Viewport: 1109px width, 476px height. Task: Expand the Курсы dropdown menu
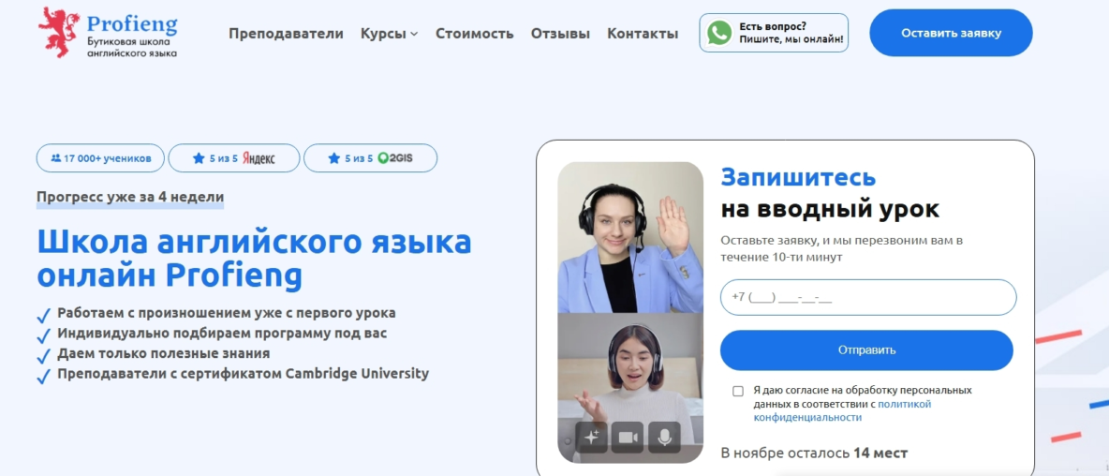pos(390,34)
